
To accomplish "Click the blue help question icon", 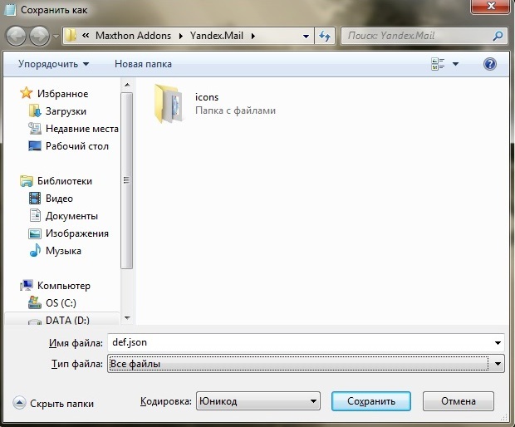I will 490,64.
